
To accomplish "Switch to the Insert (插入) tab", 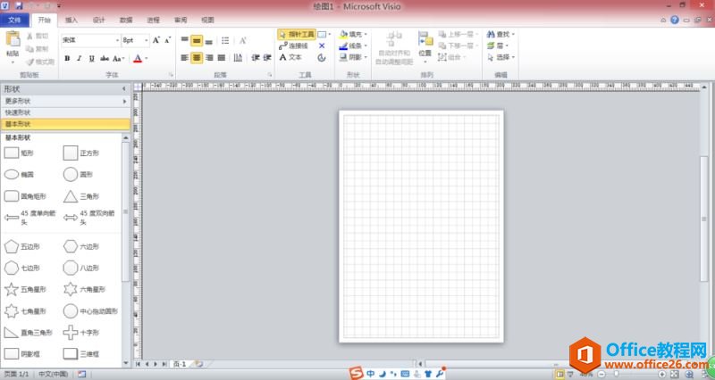I will coord(71,20).
